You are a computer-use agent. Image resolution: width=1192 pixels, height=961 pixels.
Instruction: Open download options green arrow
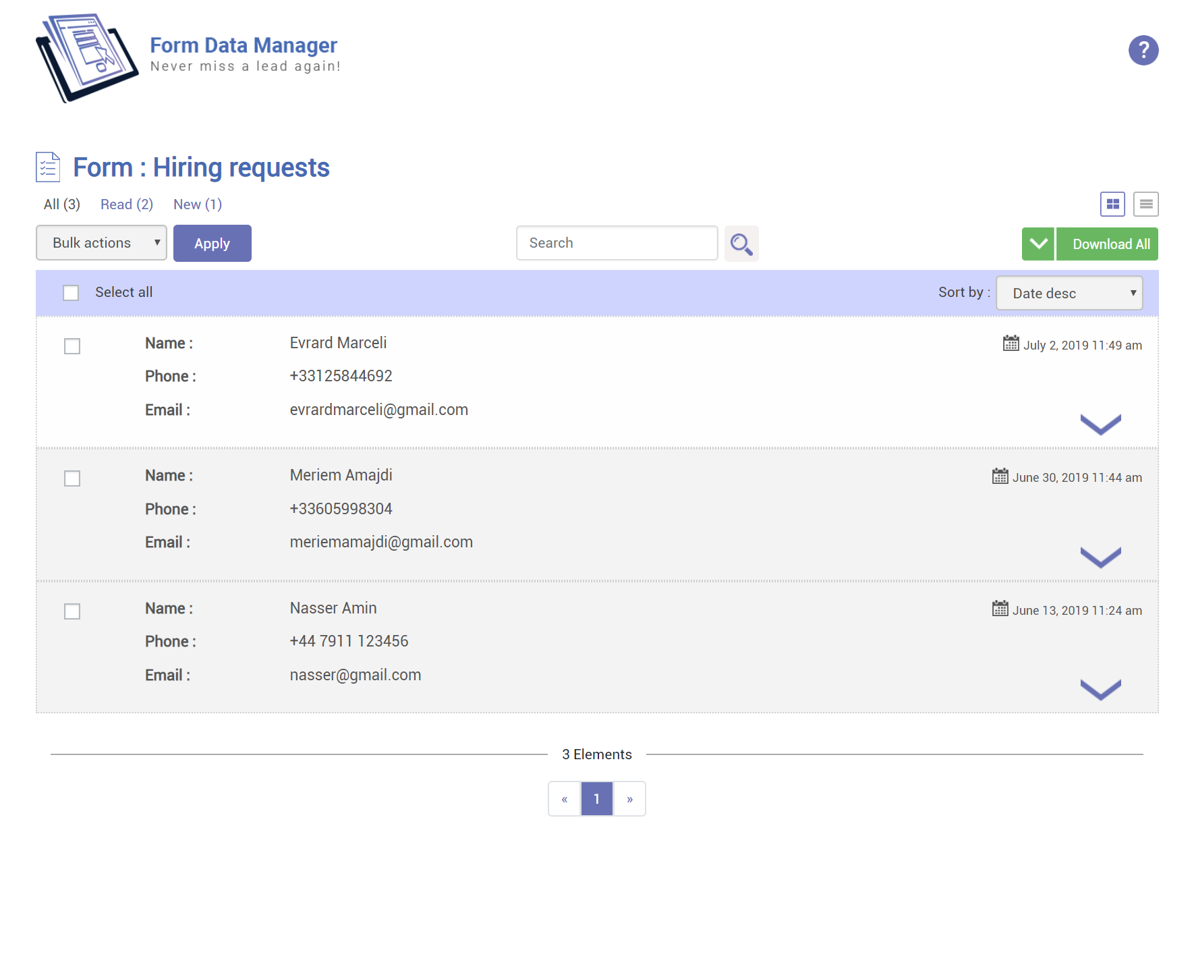[1038, 244]
